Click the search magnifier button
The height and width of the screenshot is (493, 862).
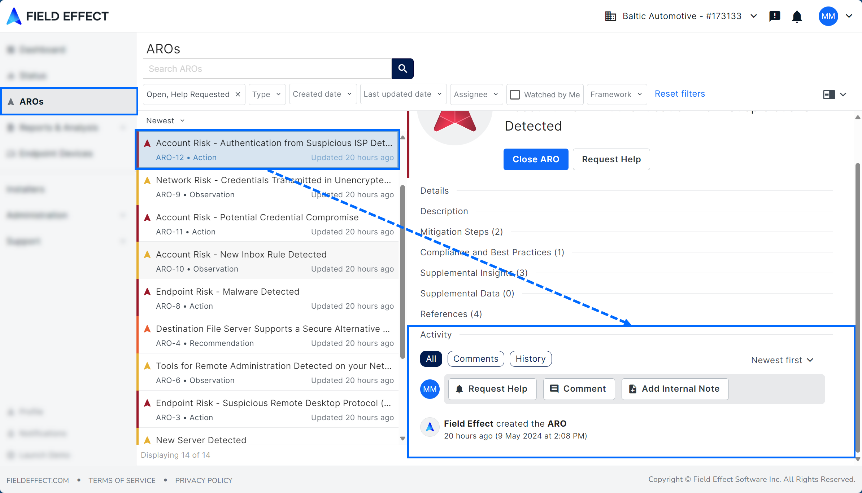click(x=402, y=69)
